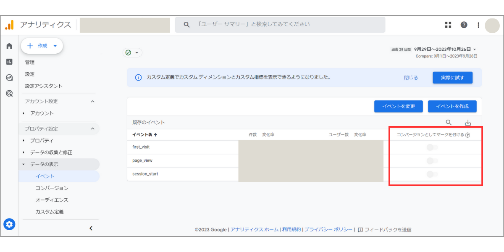The image size is (504, 252).
Task: Click the 実際に試す button
Action: coord(453,78)
